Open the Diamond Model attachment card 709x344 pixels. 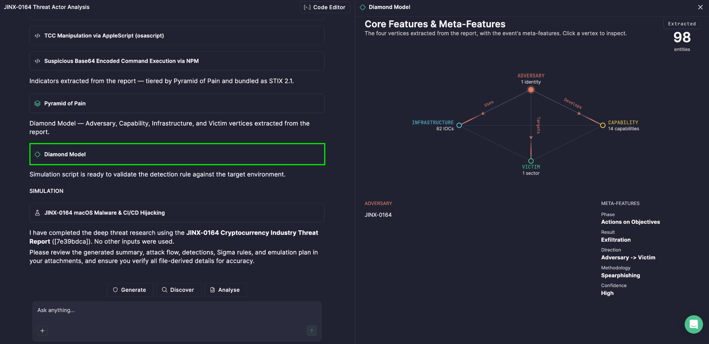pyautogui.click(x=177, y=154)
